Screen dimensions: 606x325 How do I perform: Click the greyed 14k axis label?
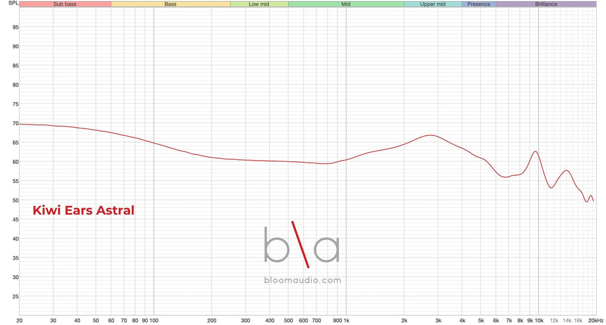coord(567,321)
